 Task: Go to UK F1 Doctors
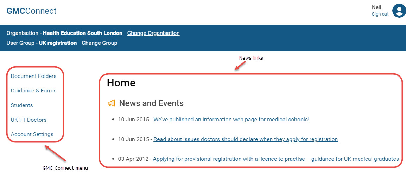coord(29,120)
